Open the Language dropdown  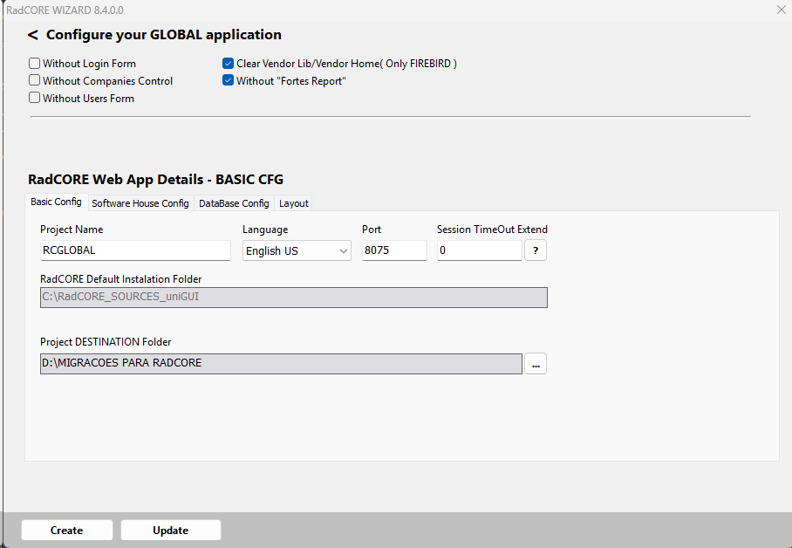tap(297, 250)
